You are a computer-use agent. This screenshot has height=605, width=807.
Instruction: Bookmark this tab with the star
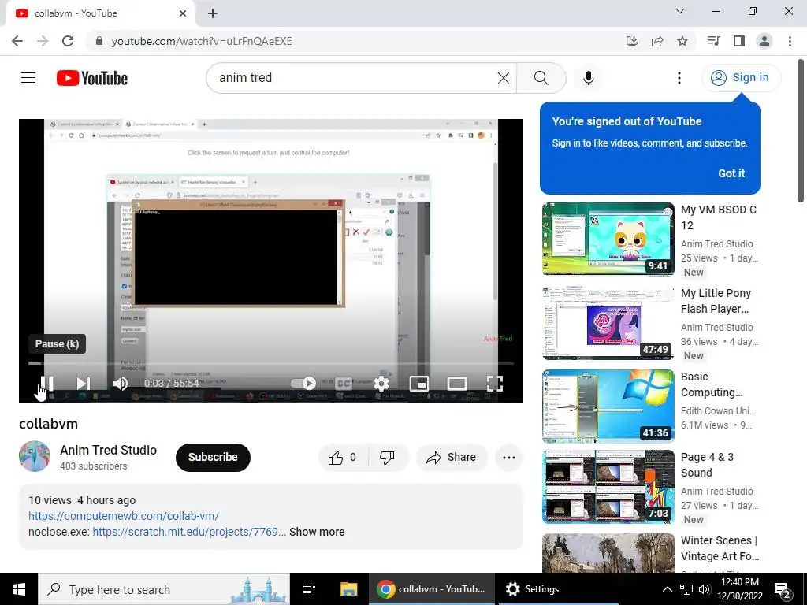point(682,41)
